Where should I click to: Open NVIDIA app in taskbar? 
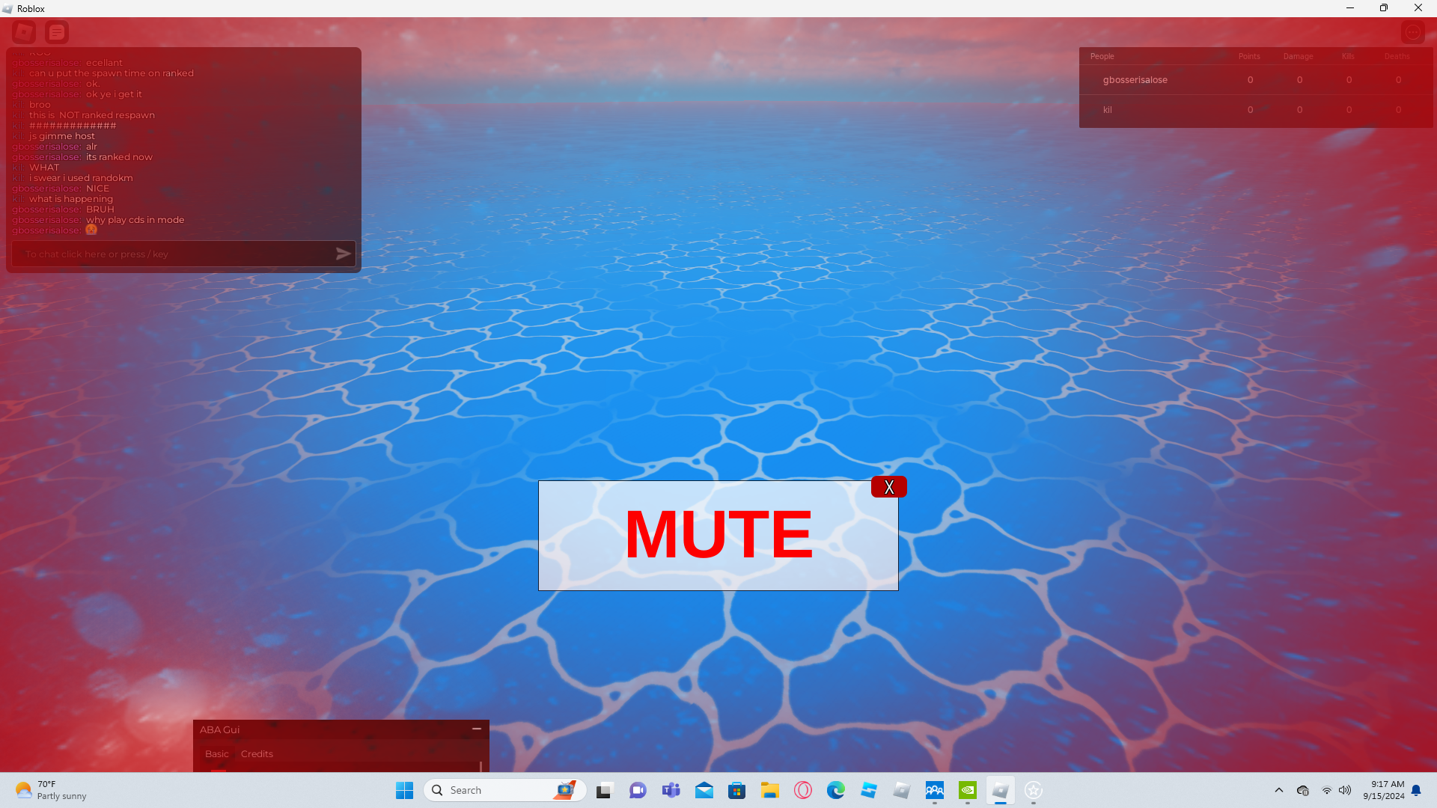[968, 790]
